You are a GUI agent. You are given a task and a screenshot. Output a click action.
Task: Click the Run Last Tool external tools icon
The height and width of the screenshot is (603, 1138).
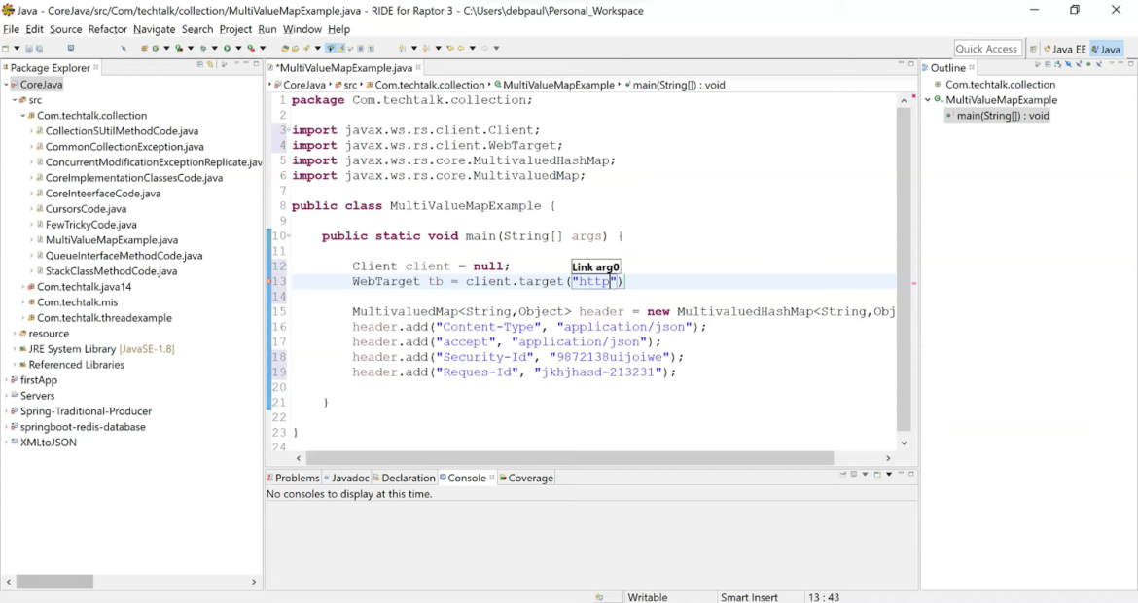[x=251, y=48]
